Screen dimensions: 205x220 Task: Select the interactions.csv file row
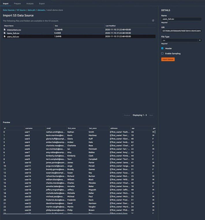tap(79, 30)
